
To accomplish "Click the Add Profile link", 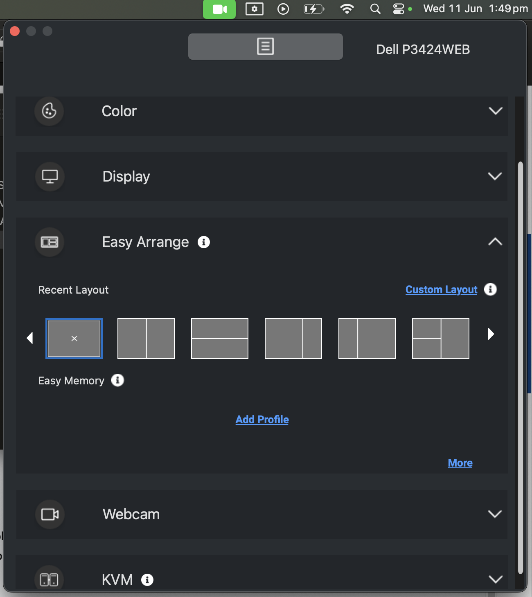I will click(262, 420).
